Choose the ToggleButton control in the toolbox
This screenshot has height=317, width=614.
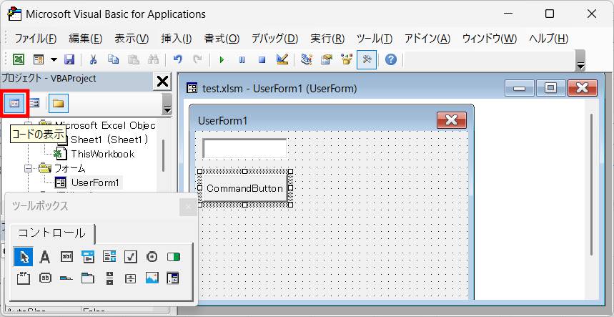[x=174, y=257]
